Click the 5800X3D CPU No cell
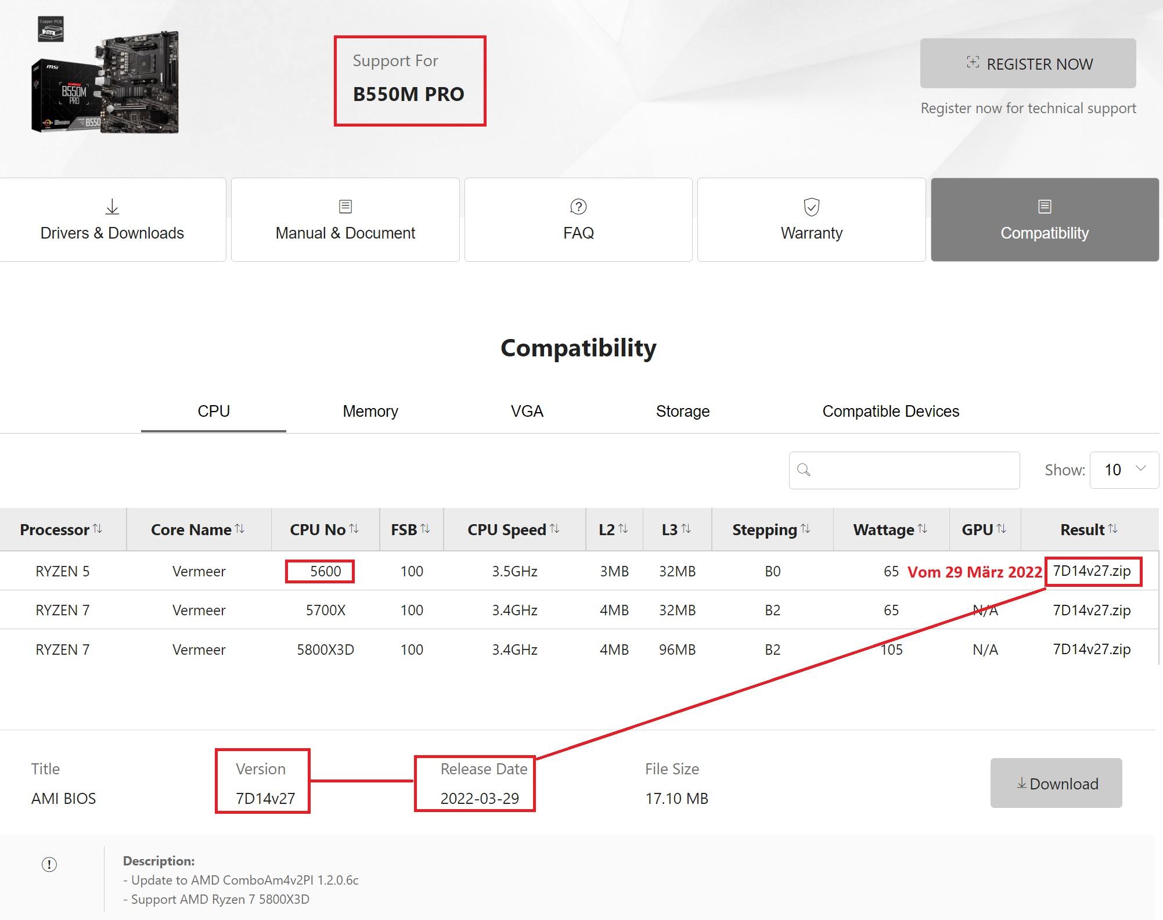The width and height of the screenshot is (1163, 920). point(325,650)
